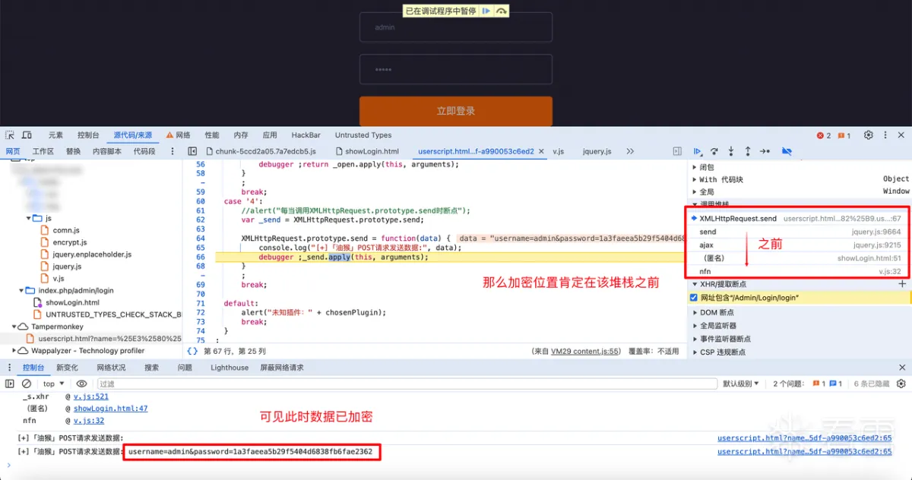The width and height of the screenshot is (912, 480).
Task: Step out of current function
Action: [x=748, y=151]
